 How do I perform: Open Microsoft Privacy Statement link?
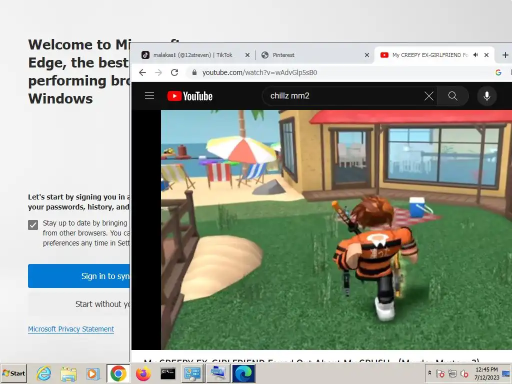[x=71, y=329]
